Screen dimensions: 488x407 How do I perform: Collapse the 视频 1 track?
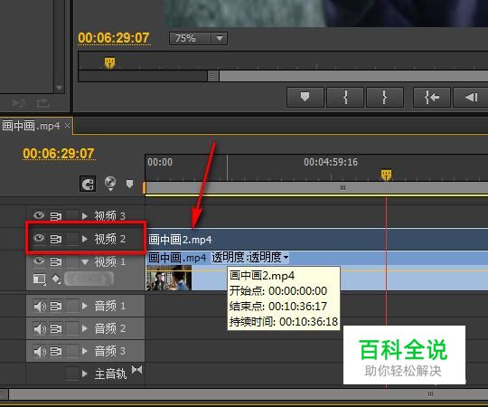tap(85, 262)
